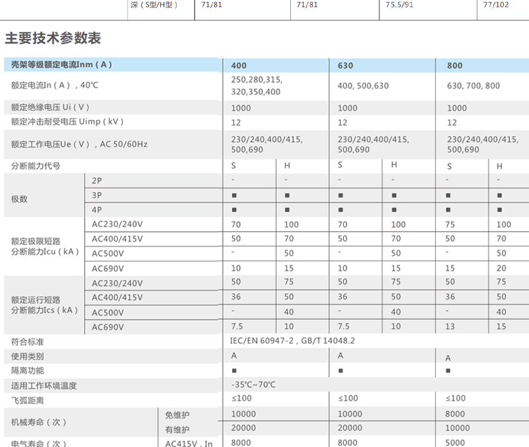Click the IEC/EN 60947-2, GB/T 14048.2 standard text
Image resolution: width=529 pixels, height=447 pixels.
click(292, 341)
